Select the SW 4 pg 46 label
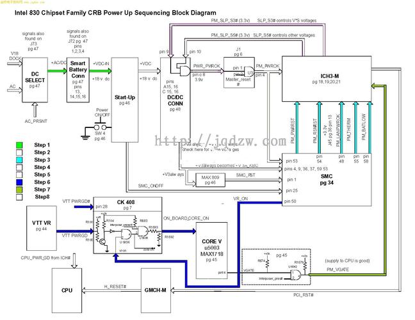415x320 pixels. pos(100,136)
